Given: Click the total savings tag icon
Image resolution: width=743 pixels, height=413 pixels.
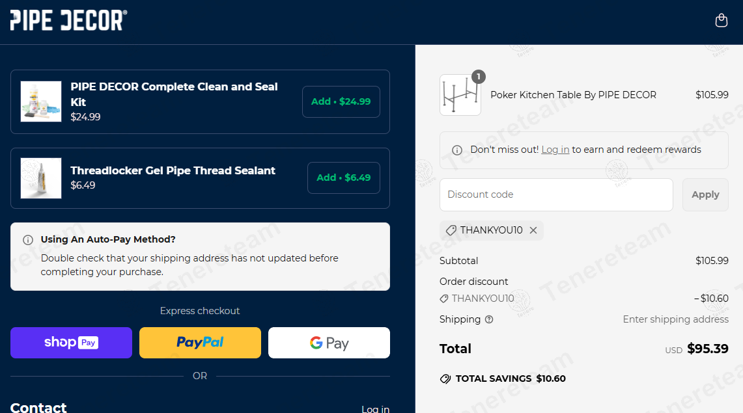Looking at the screenshot, I should (x=445, y=379).
